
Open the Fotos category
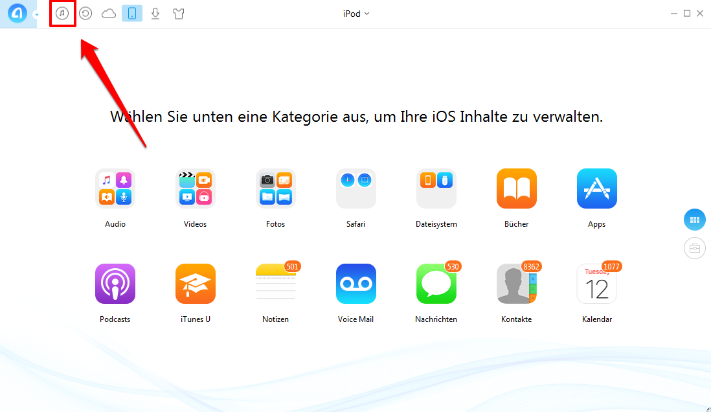click(x=276, y=189)
